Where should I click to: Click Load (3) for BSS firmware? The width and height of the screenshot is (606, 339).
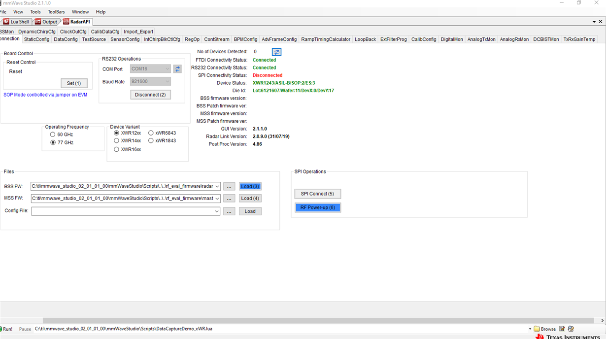click(250, 186)
